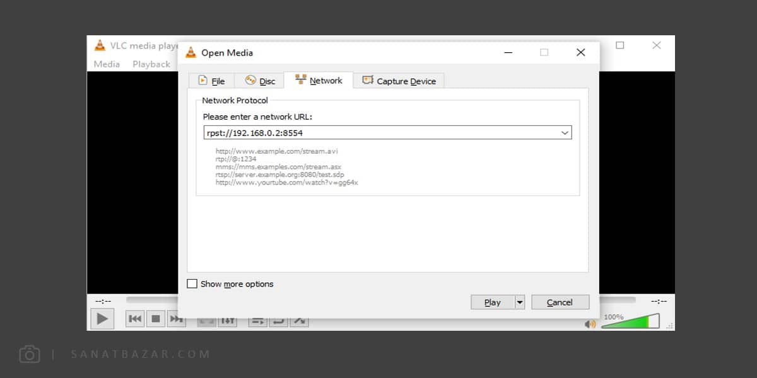Open the Capture Device tab
This screenshot has width=757, height=378.
click(x=399, y=81)
